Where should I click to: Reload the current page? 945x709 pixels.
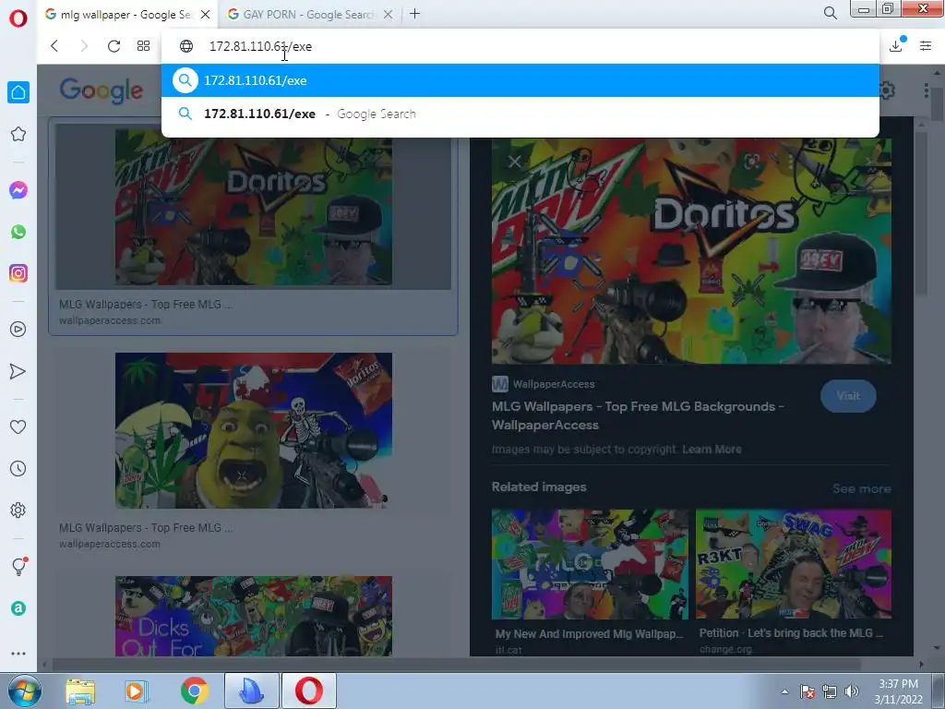point(114,46)
